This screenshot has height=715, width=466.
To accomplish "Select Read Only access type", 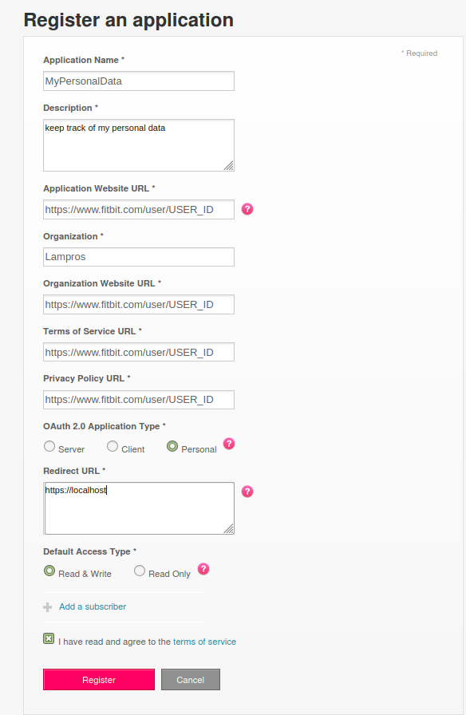I will 140,571.
